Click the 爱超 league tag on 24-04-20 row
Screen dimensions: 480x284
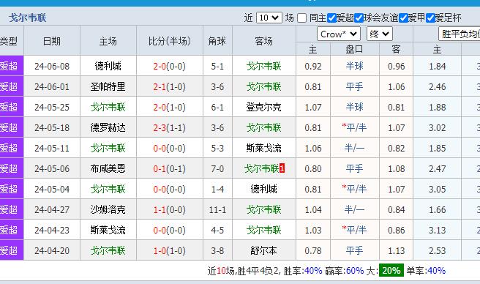10,250
